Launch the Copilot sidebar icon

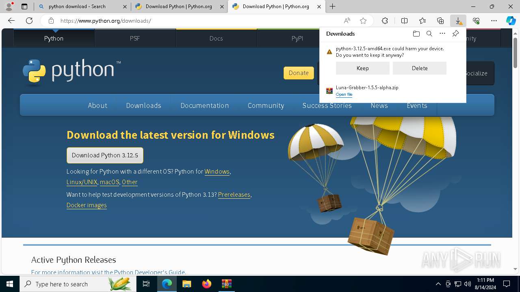(x=511, y=21)
